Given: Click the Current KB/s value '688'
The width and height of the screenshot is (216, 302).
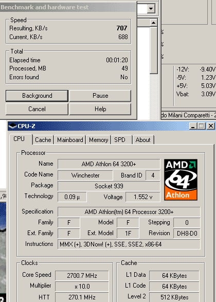Looking at the screenshot, I should 123,37.
